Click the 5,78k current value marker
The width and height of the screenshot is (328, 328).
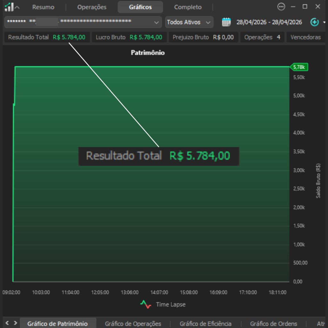point(299,67)
